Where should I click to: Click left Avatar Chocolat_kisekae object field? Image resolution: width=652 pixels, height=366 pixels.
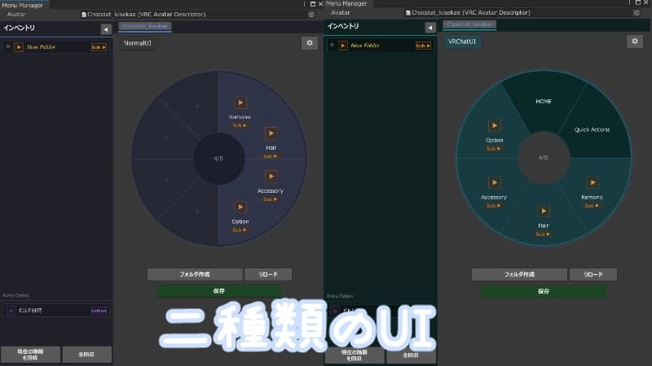198,14
